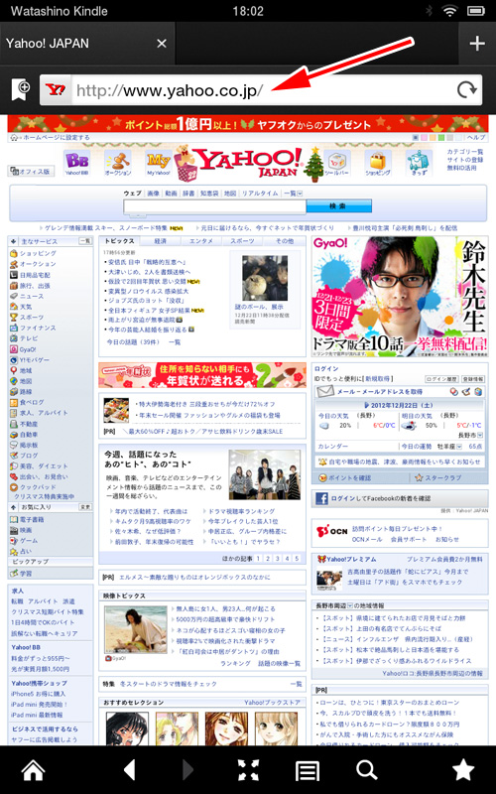Open the Yahoo! BB icon
This screenshot has width=496, height=794.
77,163
